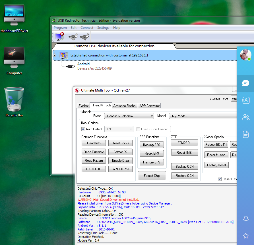
Task: Open the chat messages icon in sidebar
Action: click(245, 83)
